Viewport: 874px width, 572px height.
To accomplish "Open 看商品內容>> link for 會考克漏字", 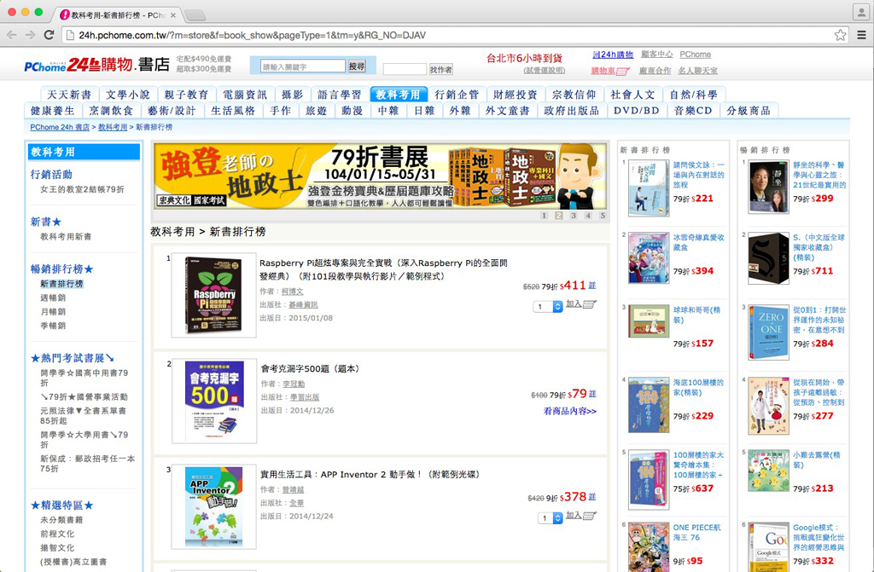I will (x=569, y=411).
